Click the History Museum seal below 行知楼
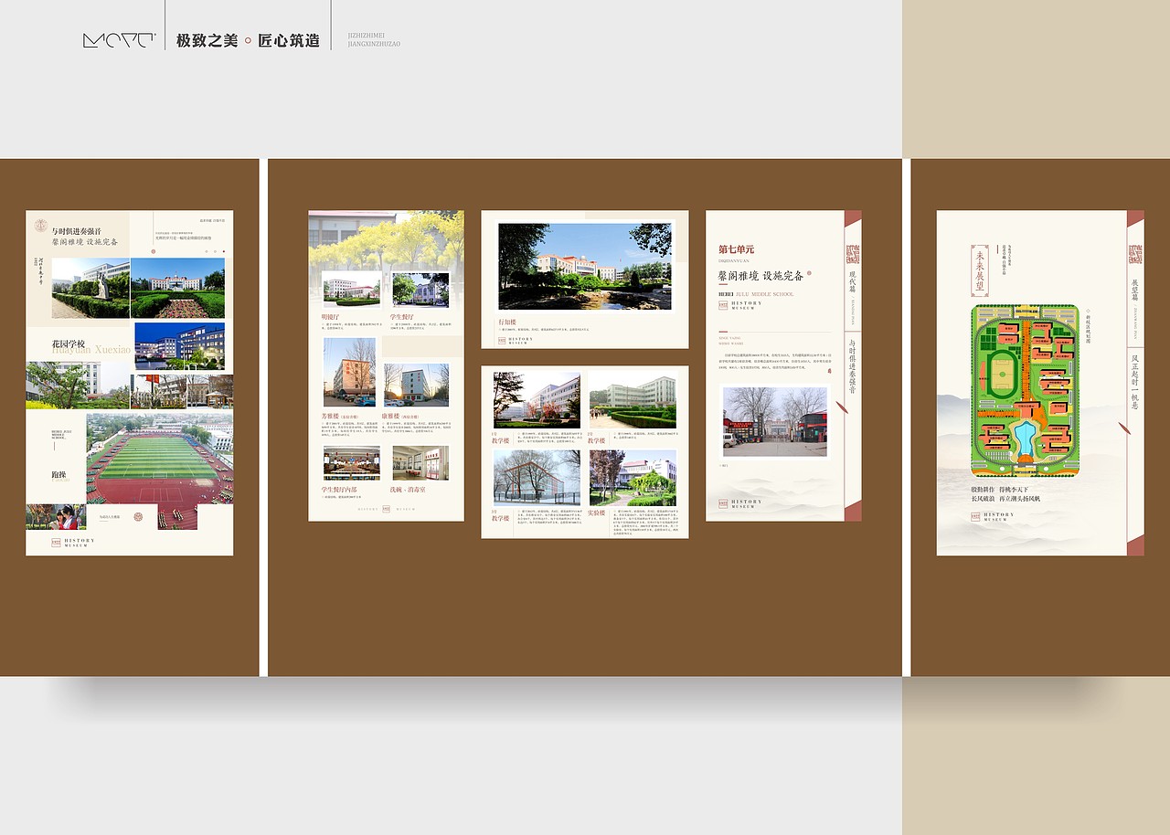The width and height of the screenshot is (1170, 835). [x=502, y=340]
